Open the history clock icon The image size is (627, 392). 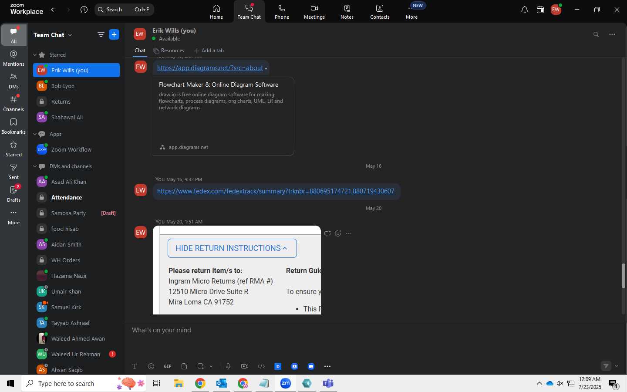[x=84, y=10]
